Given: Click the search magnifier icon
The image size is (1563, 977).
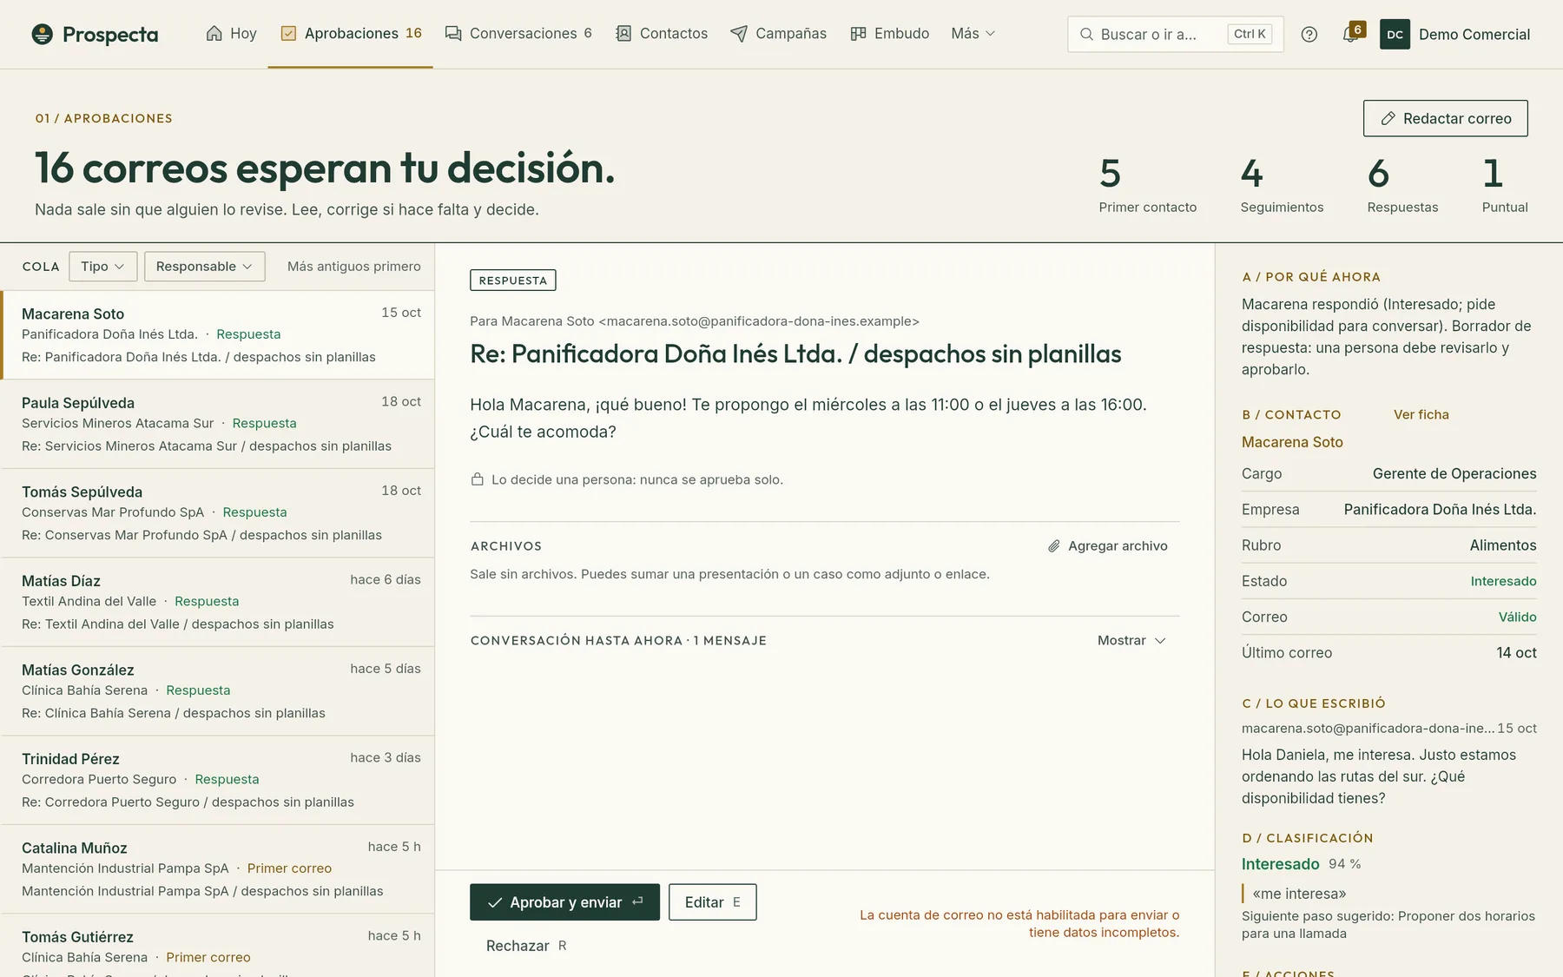Looking at the screenshot, I should [x=1086, y=34].
